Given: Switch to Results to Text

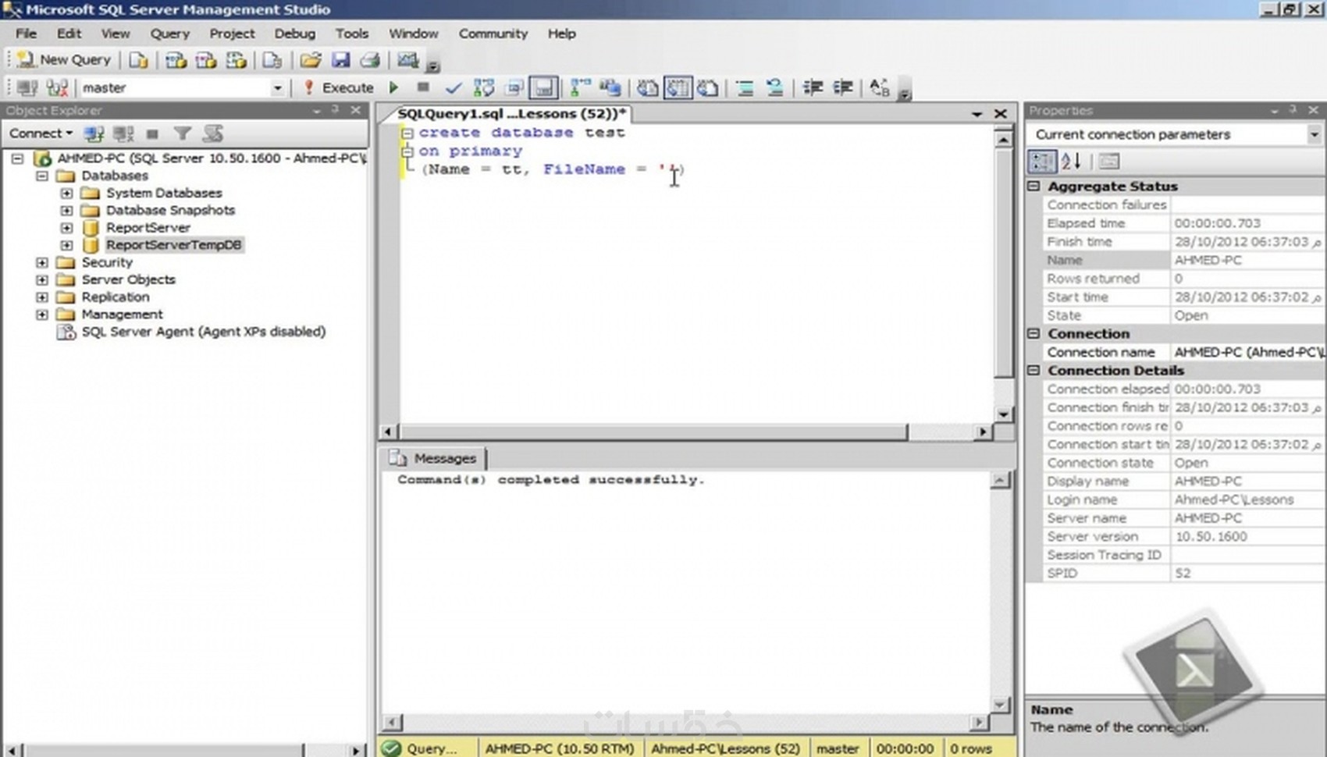Looking at the screenshot, I should [647, 87].
